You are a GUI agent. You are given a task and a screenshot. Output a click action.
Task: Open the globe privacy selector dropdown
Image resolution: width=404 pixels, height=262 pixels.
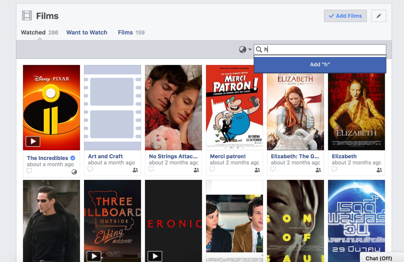pos(245,49)
